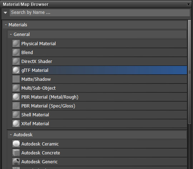Click the Physical Material sphere icon
This screenshot has width=193, height=169.
pos(16,43)
